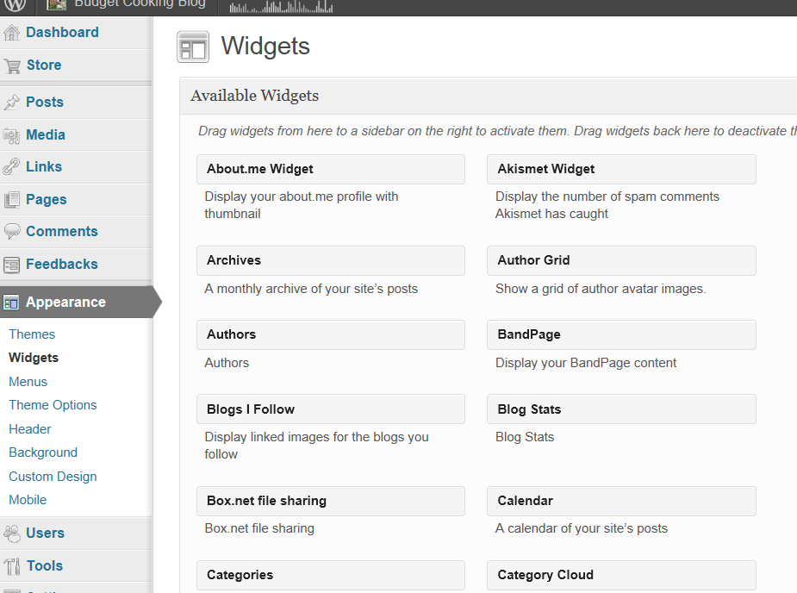This screenshot has height=593, width=797.
Task: Click the Budget Cooking Blog thumbnail
Action: tap(57, 4)
